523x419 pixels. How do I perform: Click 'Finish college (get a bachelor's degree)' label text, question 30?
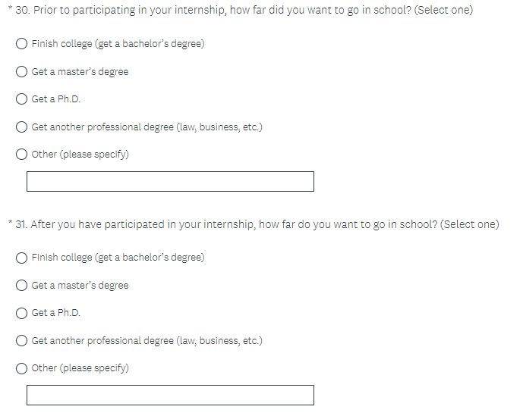click(x=118, y=44)
